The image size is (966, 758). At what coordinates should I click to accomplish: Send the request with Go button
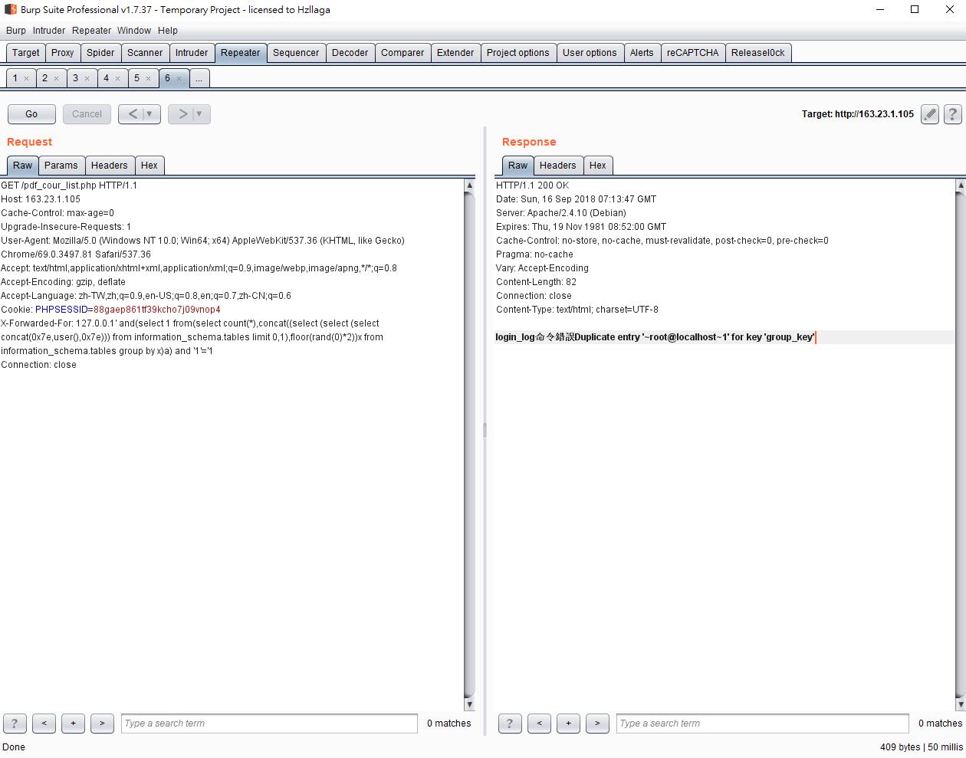tap(31, 114)
